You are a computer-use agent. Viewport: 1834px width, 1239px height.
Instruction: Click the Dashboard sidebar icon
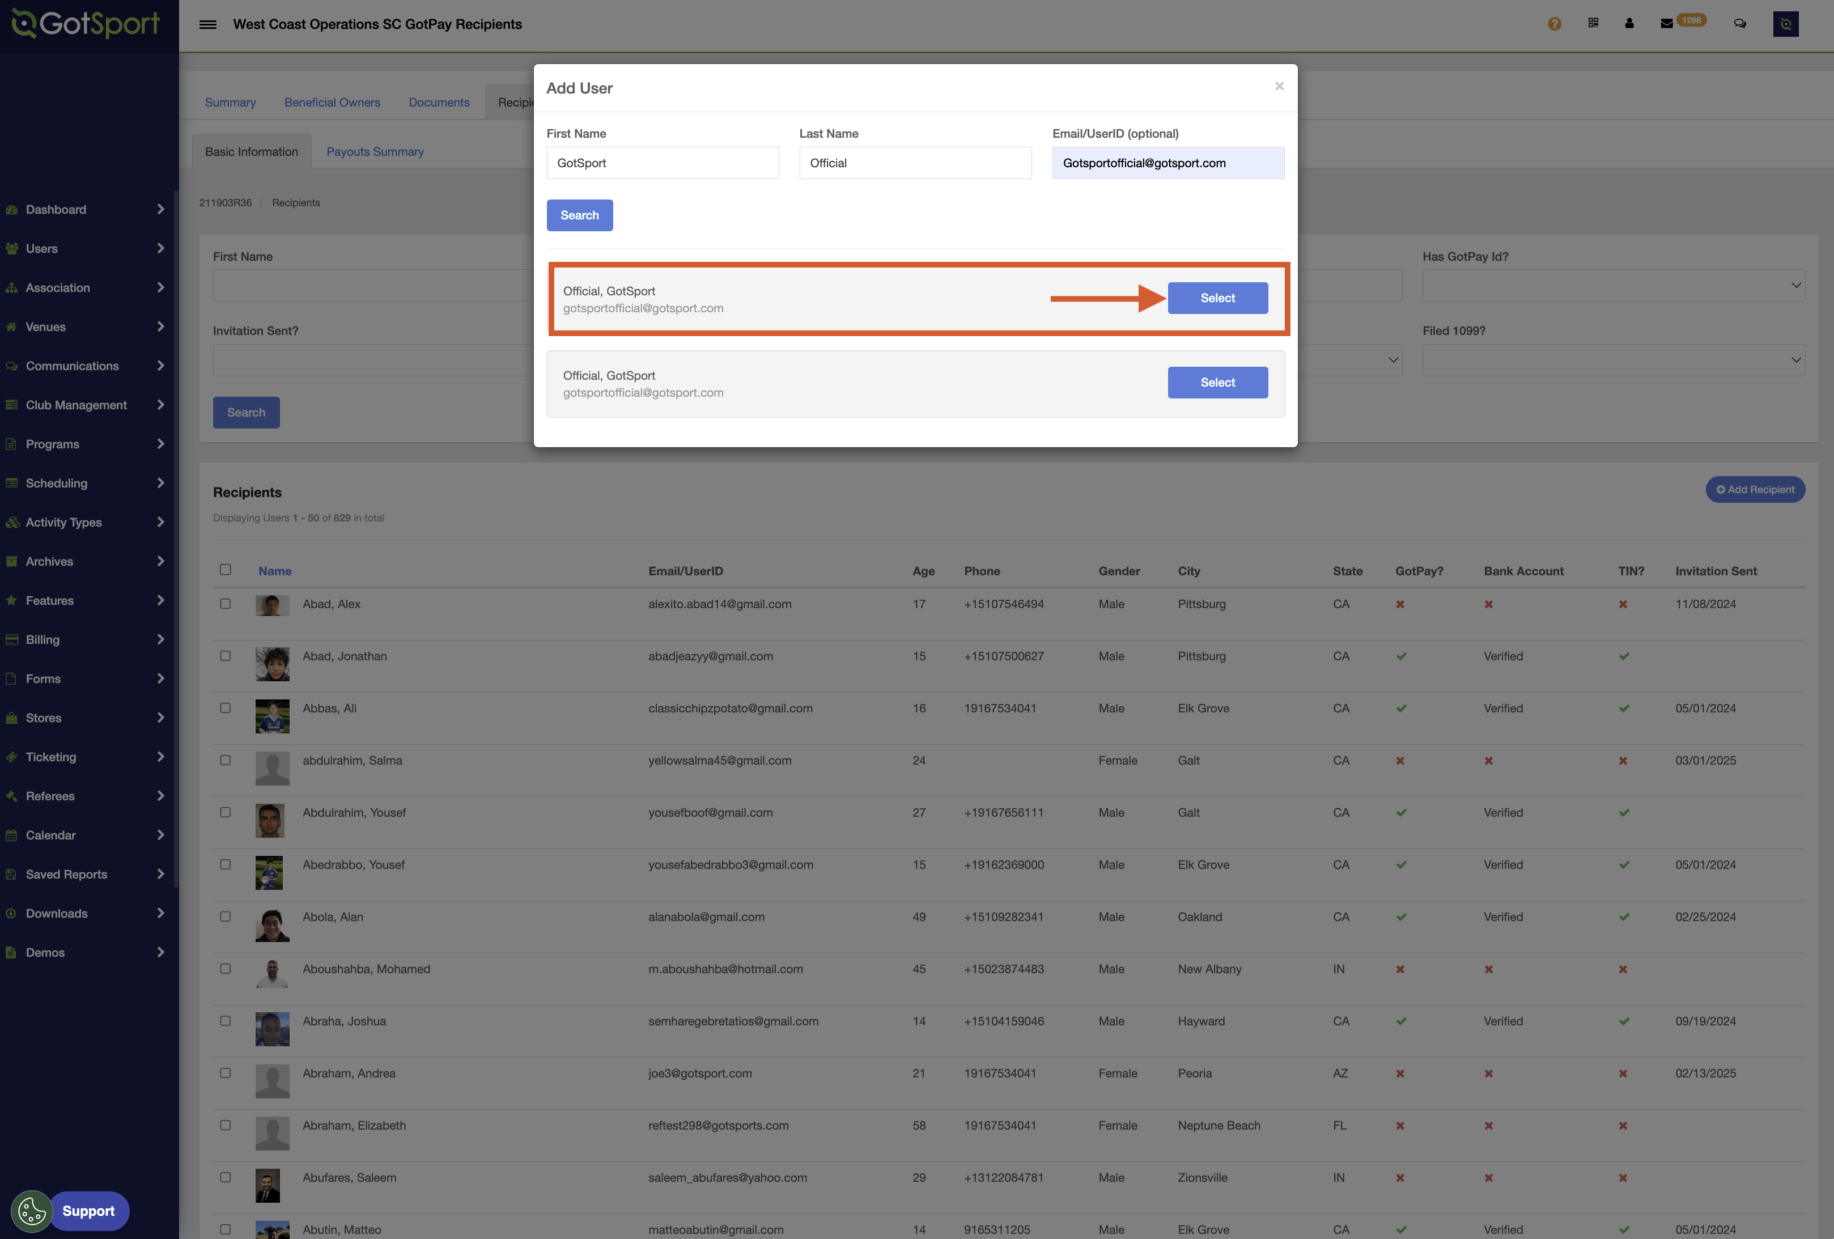pyautogui.click(x=11, y=210)
